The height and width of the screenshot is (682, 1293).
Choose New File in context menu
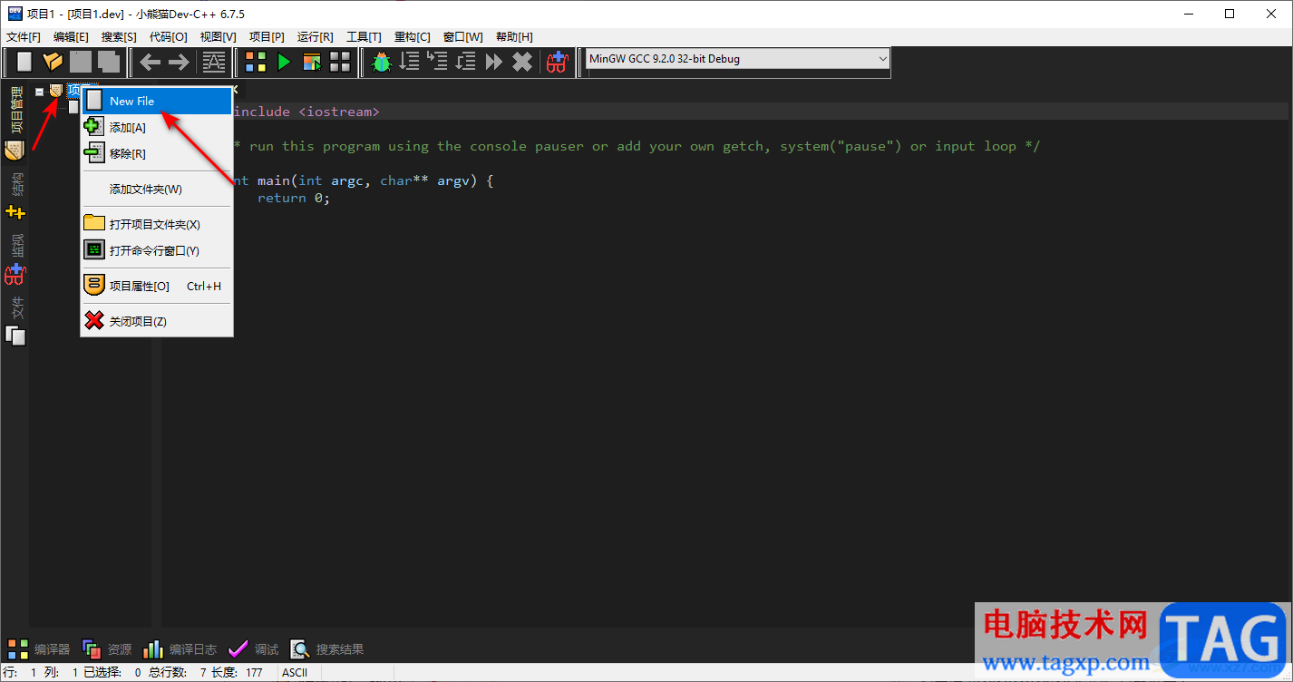click(157, 101)
